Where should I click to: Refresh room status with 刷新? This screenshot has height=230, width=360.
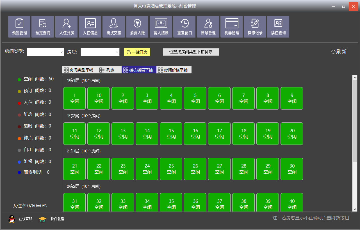tap(339, 52)
